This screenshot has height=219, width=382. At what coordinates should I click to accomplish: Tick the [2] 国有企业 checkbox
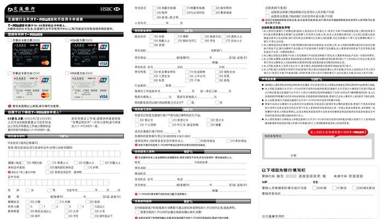point(217,72)
